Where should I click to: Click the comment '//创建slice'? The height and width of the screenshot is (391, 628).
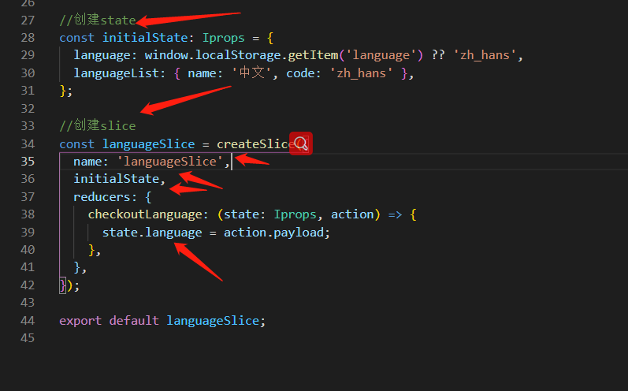pos(98,125)
